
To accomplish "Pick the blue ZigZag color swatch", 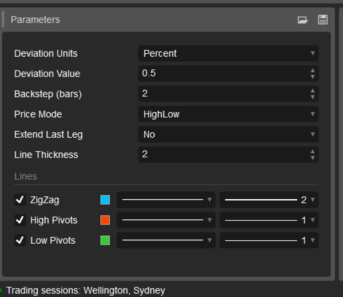I will (x=105, y=200).
